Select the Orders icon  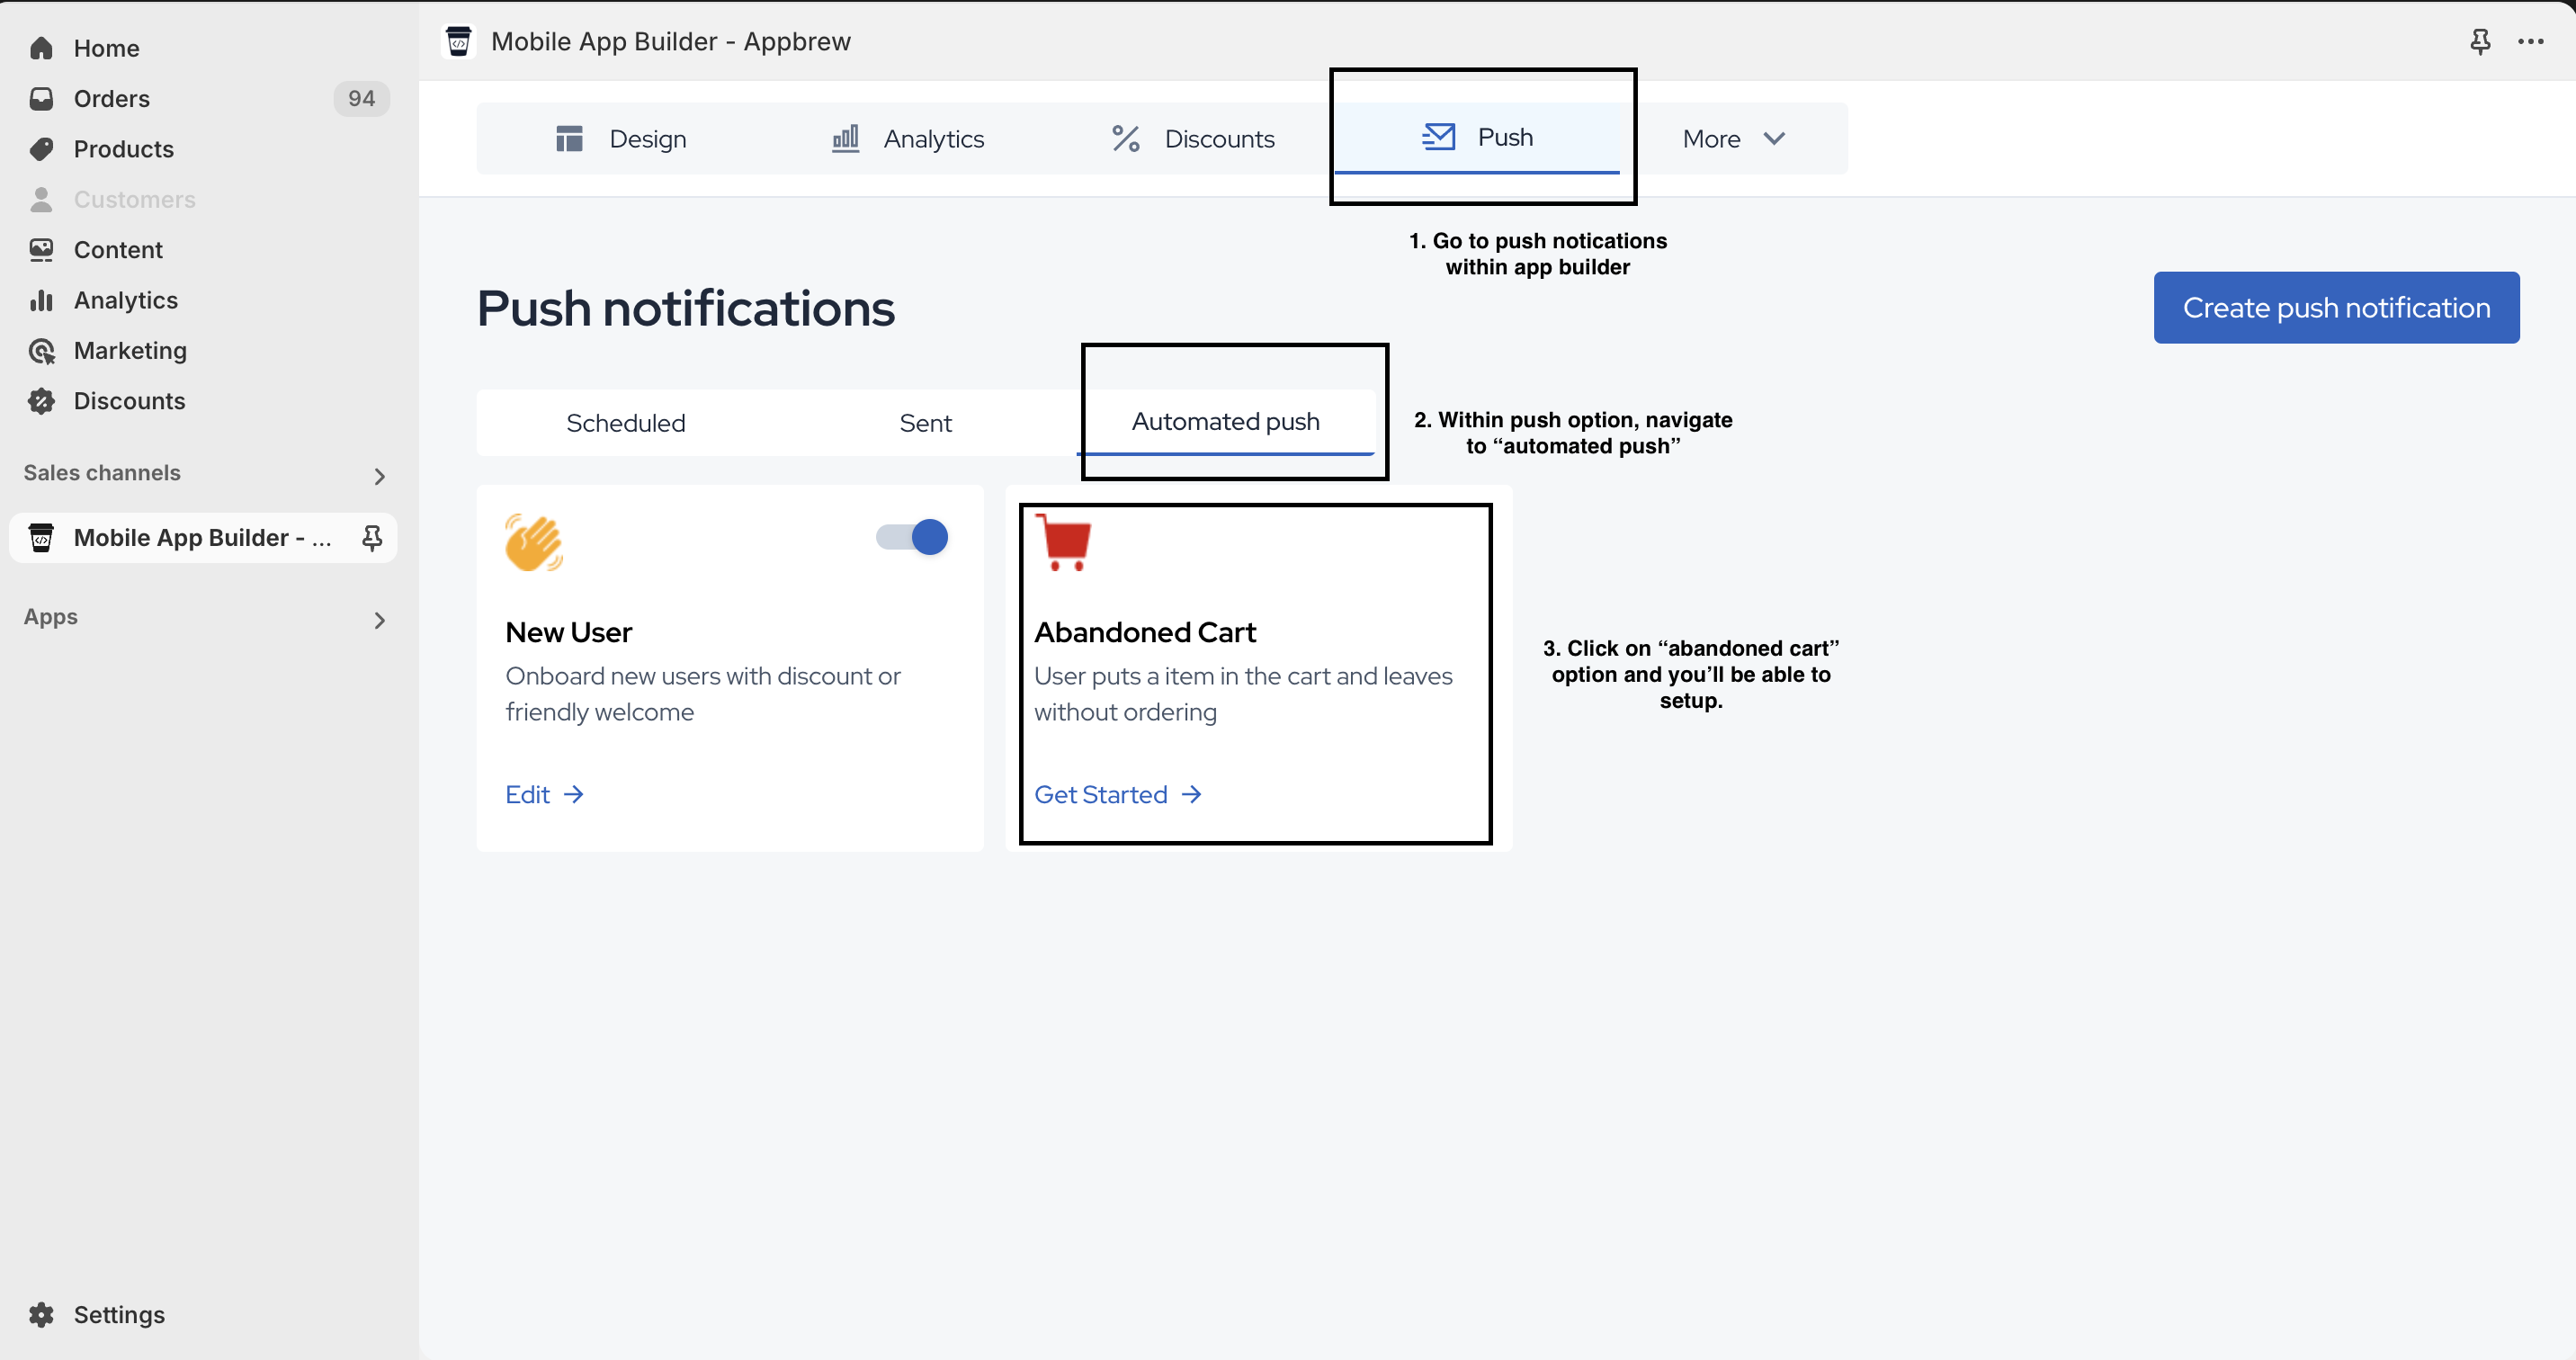[42, 98]
